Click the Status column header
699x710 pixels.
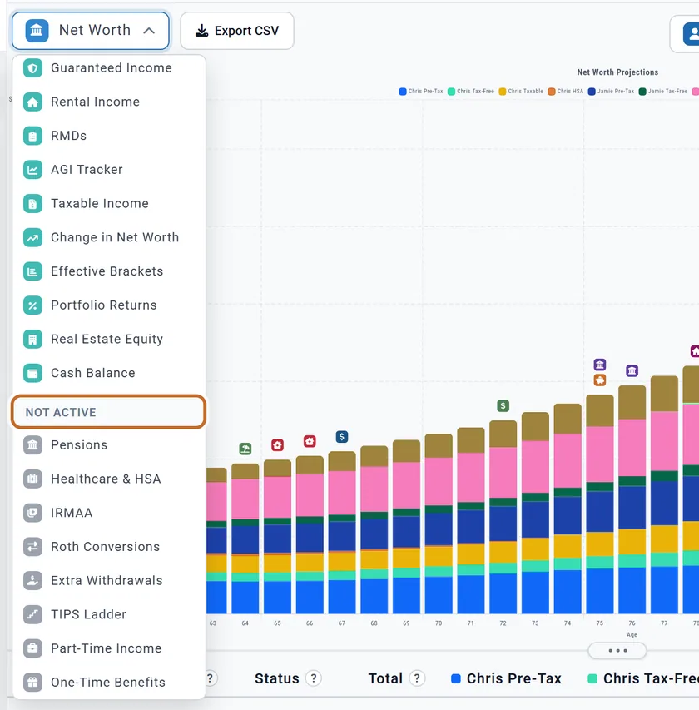tap(277, 678)
